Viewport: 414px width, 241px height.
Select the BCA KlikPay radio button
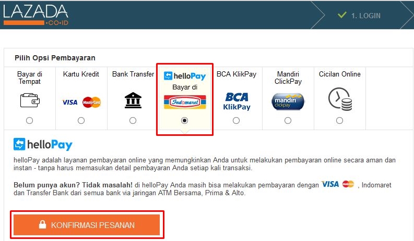click(236, 120)
